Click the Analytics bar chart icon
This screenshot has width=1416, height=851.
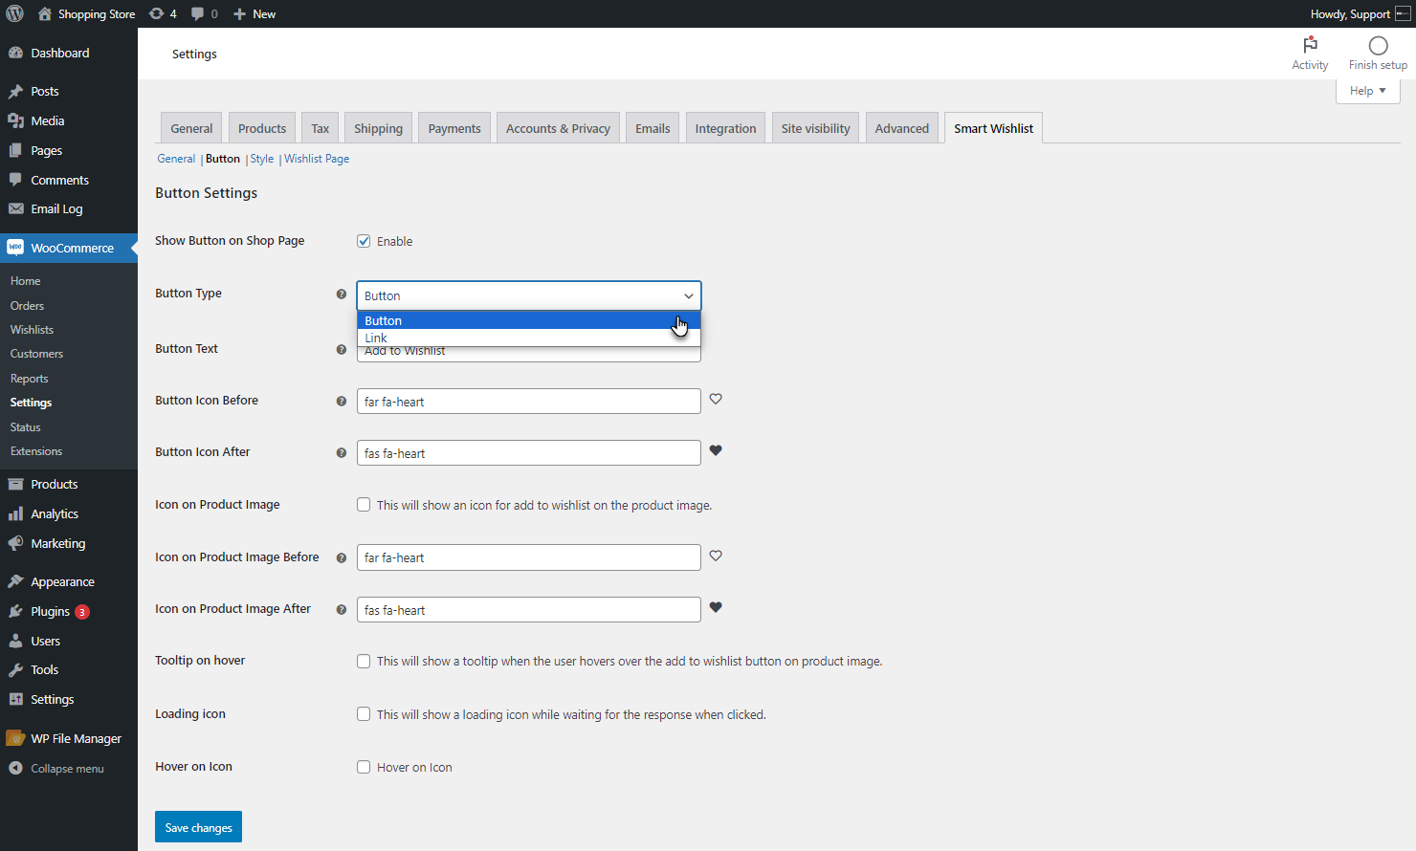tap(15, 513)
